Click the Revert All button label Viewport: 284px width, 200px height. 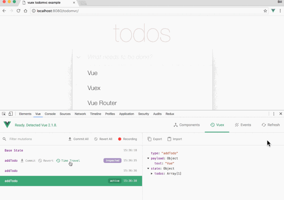106,139
